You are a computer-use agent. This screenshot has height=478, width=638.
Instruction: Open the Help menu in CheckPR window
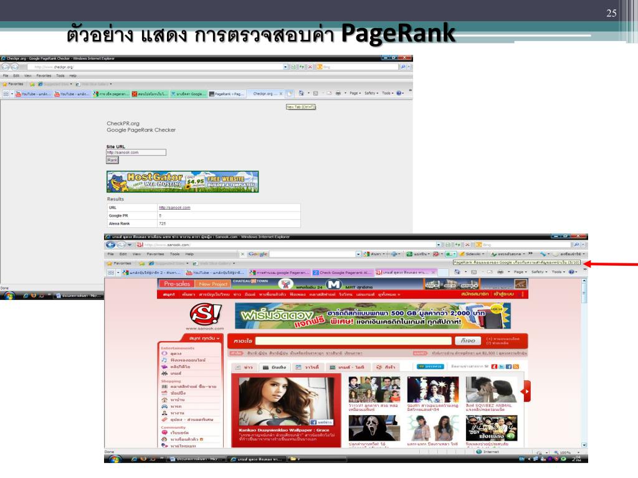[73, 75]
